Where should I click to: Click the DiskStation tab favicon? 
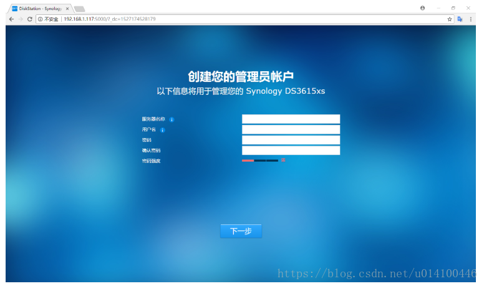click(x=14, y=9)
